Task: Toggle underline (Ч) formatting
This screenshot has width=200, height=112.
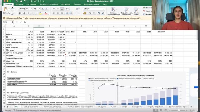Action: [28, 13]
